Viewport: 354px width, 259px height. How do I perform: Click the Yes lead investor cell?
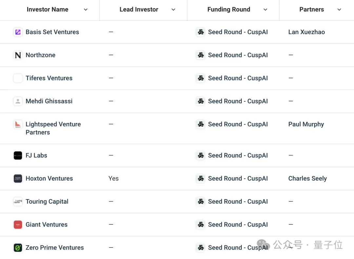tap(113, 179)
